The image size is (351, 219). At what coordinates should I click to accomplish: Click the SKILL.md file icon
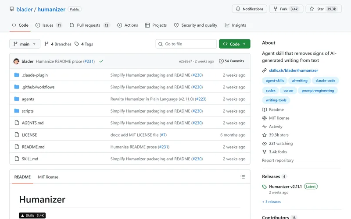(17, 159)
